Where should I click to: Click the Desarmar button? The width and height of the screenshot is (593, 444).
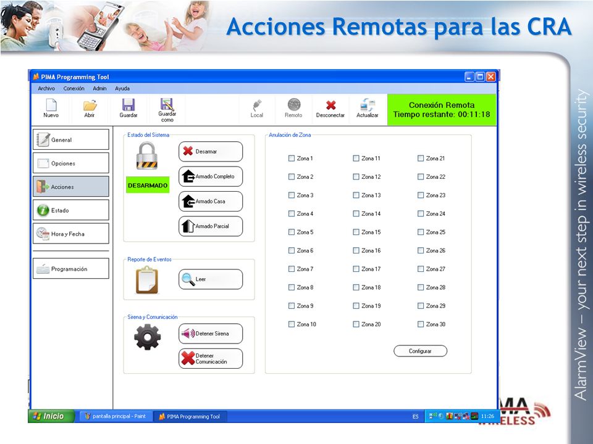tap(211, 152)
